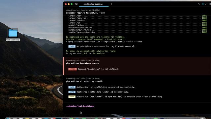Select the 'php artisan ui bootstrap --auth' command
Image resolution: width=211 pixels, height=119 pixels.
coord(84,81)
